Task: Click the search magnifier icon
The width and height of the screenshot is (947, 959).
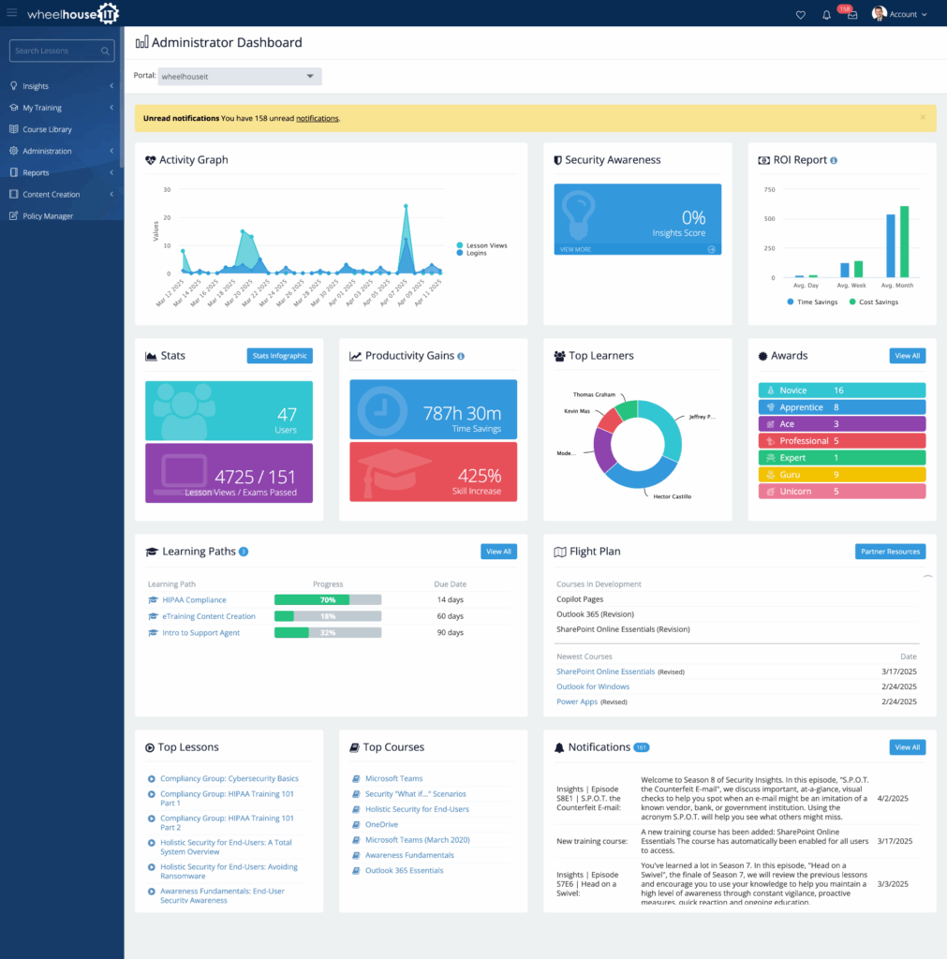Action: (105, 51)
